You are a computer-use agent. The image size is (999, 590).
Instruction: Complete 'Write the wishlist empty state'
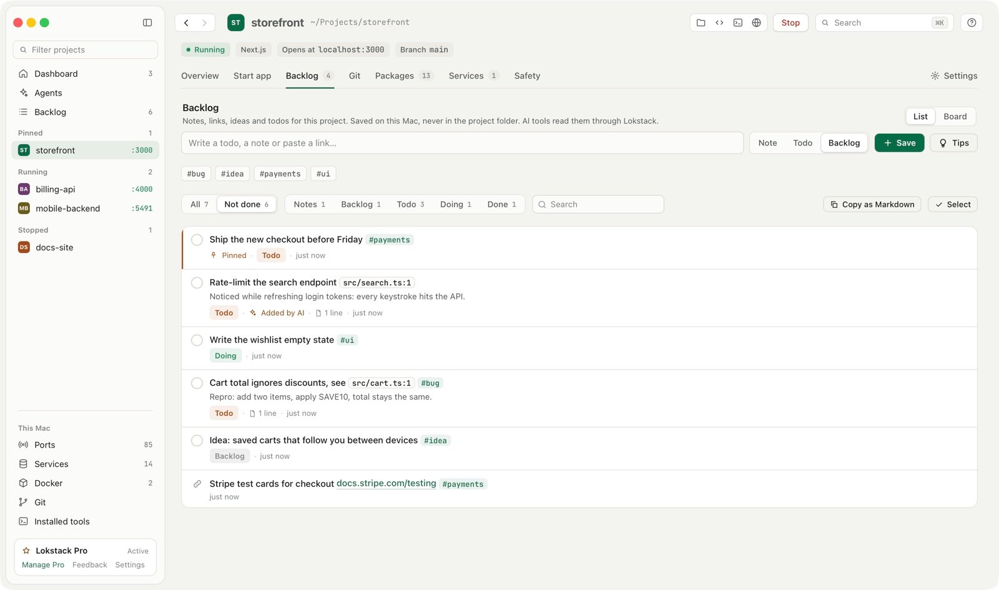pyautogui.click(x=197, y=340)
